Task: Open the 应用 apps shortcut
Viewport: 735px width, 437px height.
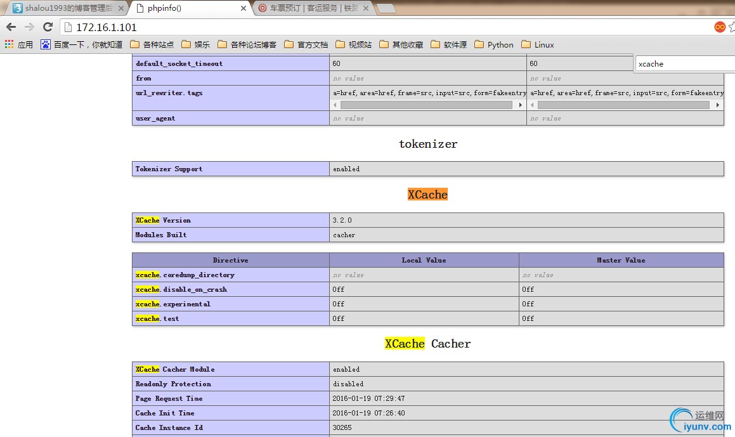Action: [19, 44]
